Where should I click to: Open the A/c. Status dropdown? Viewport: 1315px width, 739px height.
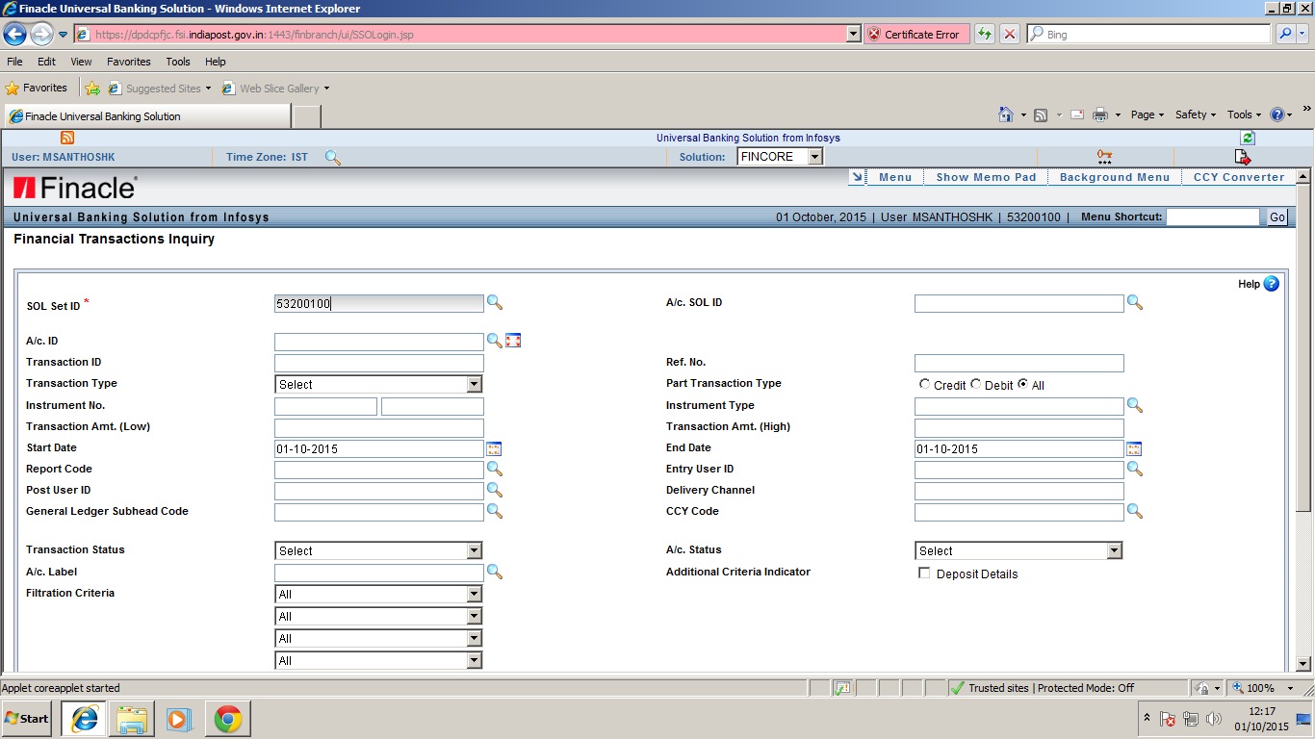coord(1114,549)
